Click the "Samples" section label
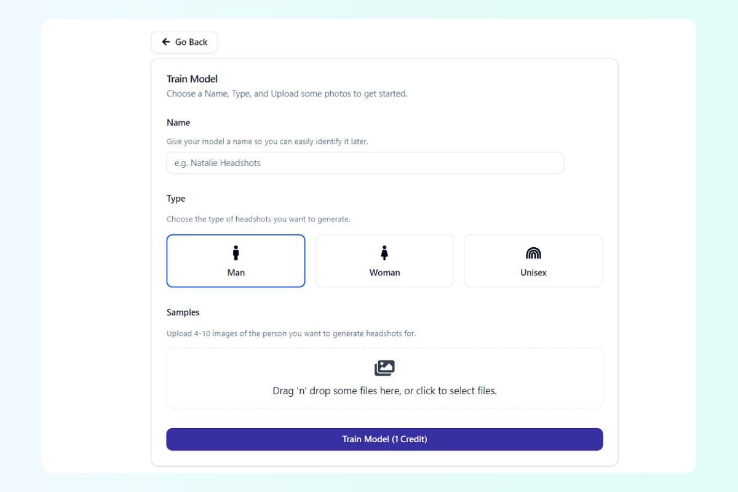This screenshot has width=738, height=492. point(183,312)
